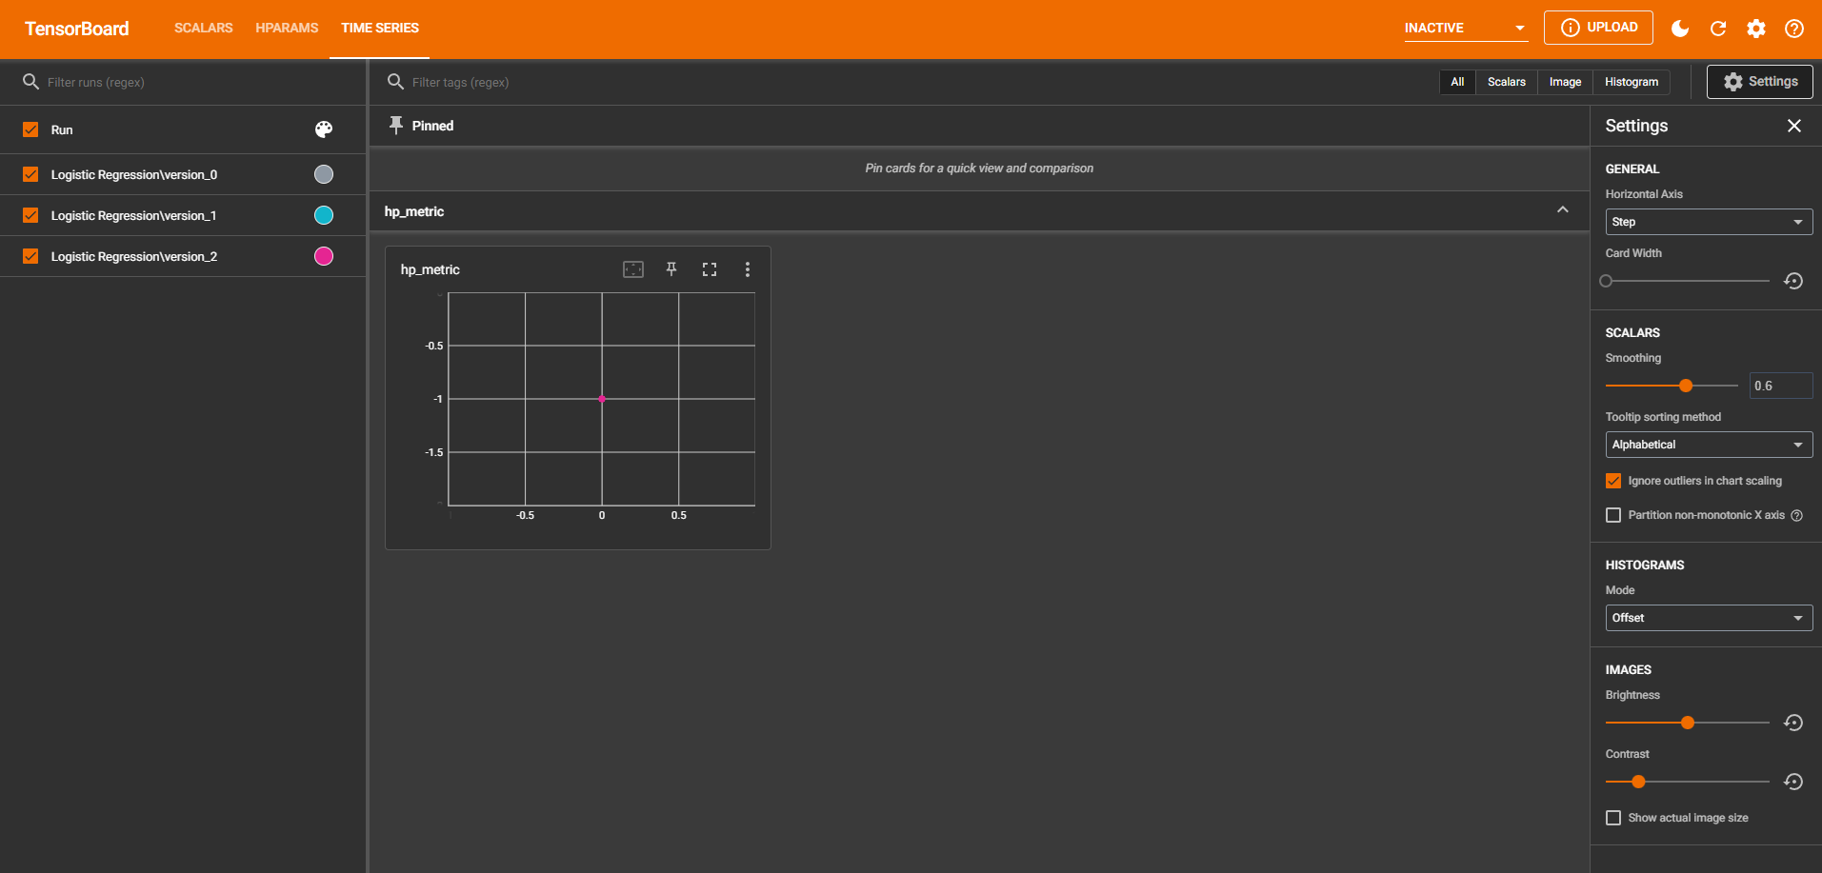The width and height of the screenshot is (1822, 873).
Task: Toggle the Settings button panel
Action: coord(1760,82)
